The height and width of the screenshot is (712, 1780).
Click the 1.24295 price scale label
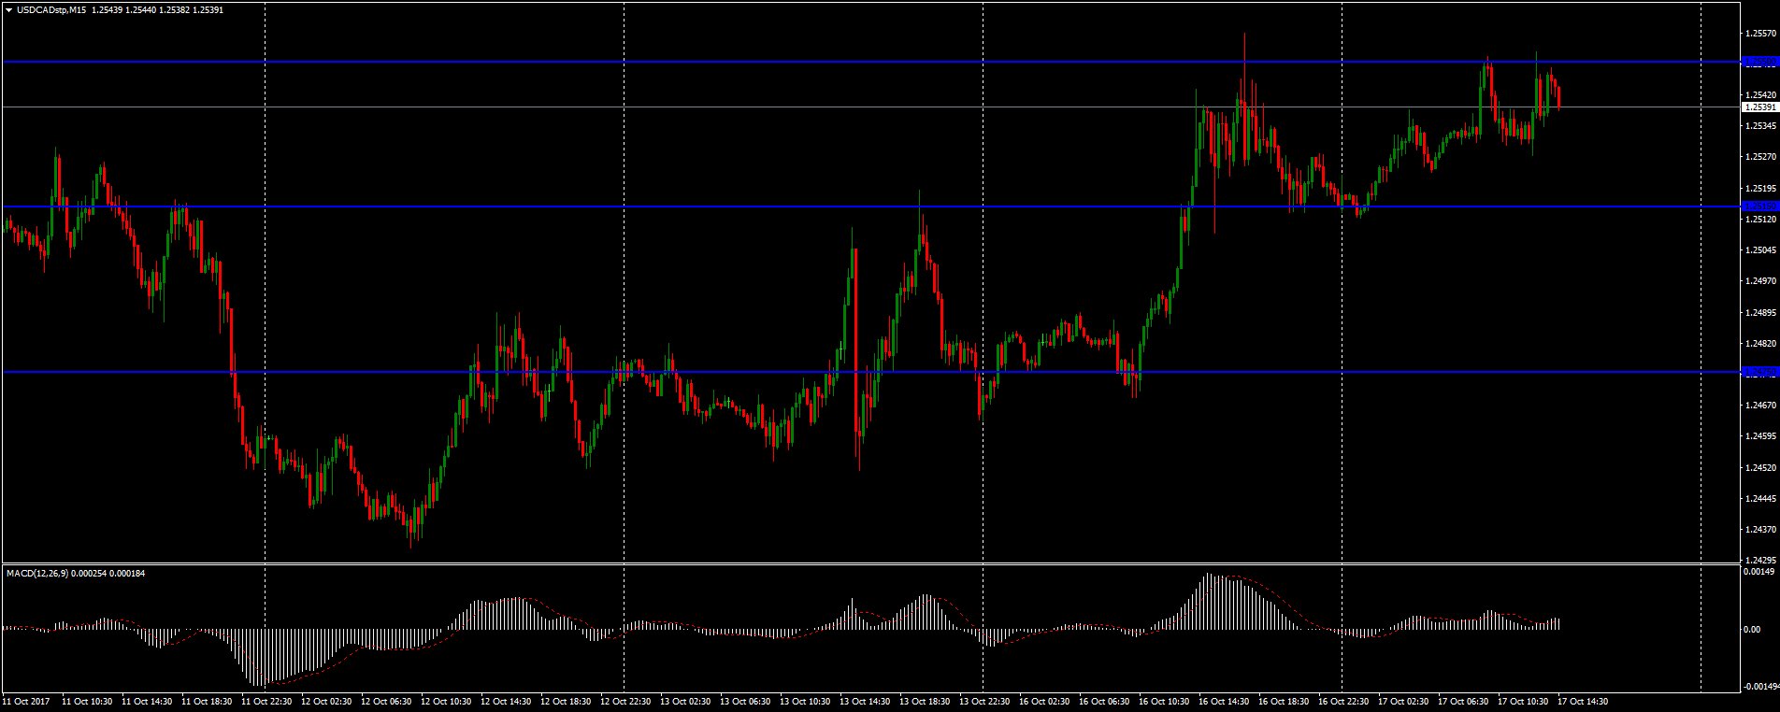pos(1760,560)
